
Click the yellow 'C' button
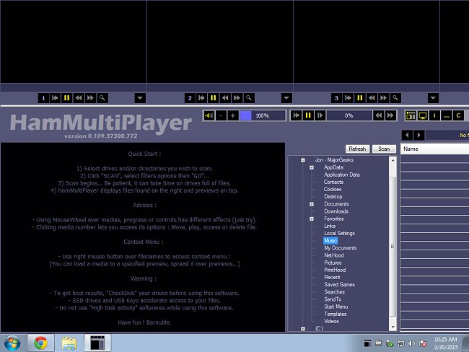(x=458, y=115)
